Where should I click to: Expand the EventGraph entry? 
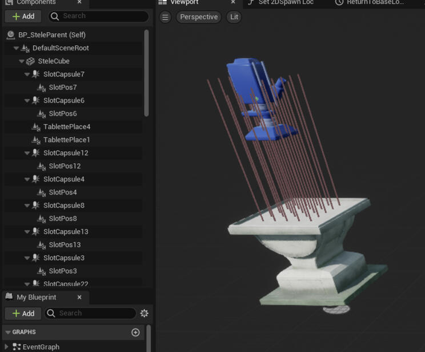pos(6,347)
